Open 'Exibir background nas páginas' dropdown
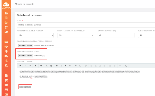The image size is (155, 96). [76, 35]
